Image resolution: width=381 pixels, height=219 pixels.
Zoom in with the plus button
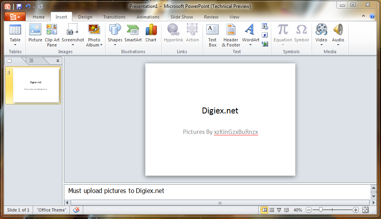(355, 210)
